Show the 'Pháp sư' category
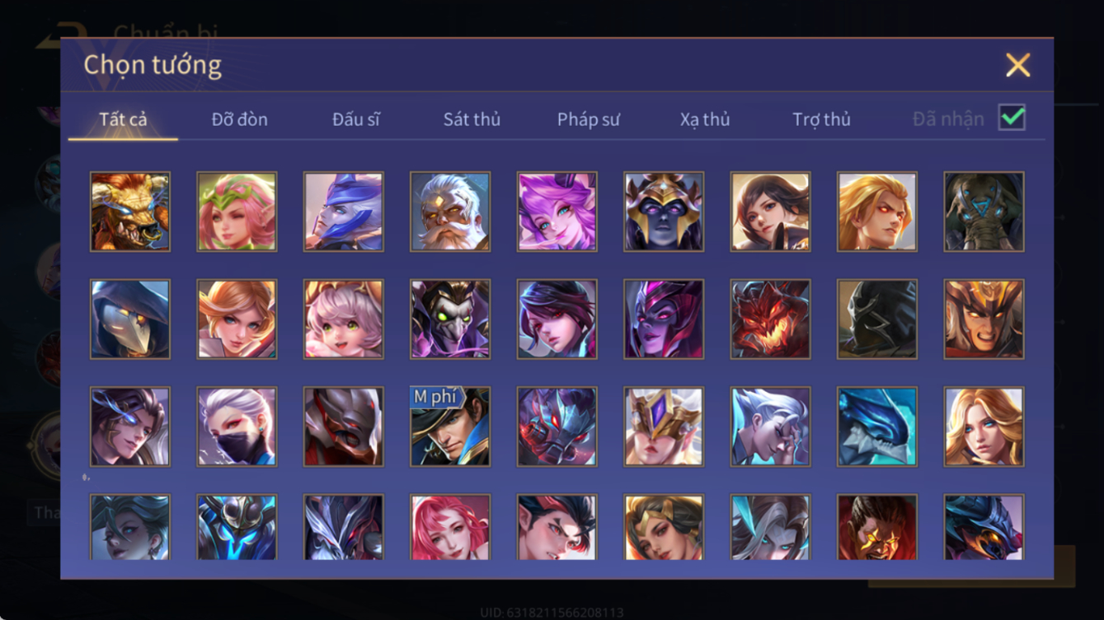 589,119
